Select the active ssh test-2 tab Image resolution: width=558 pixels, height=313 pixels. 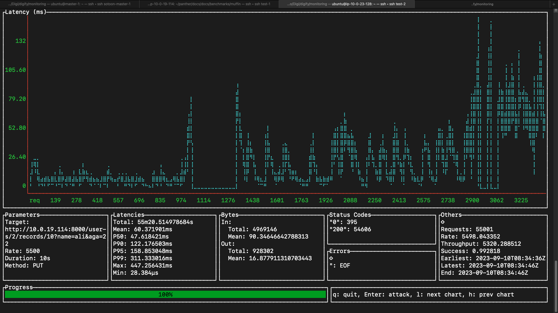(x=346, y=4)
